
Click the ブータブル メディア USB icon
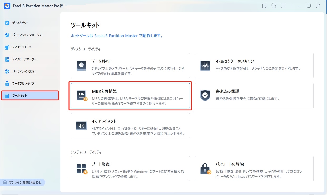(x=7, y=84)
